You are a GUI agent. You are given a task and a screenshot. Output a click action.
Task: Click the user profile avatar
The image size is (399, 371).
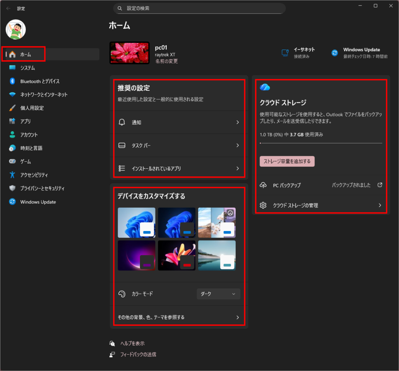16,30
